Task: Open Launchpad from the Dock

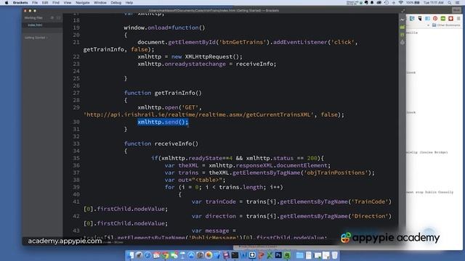Action: click(139, 254)
